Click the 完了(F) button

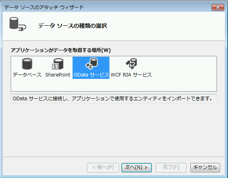pyautogui.click(x=171, y=168)
